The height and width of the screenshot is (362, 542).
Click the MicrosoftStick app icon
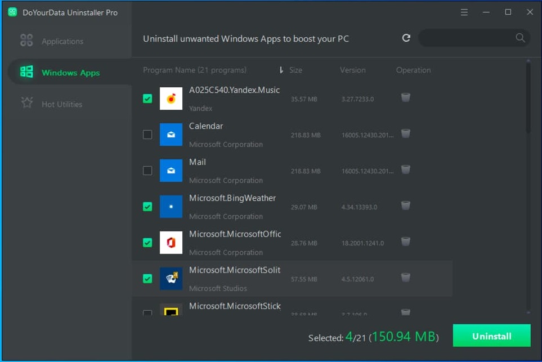tap(171, 310)
